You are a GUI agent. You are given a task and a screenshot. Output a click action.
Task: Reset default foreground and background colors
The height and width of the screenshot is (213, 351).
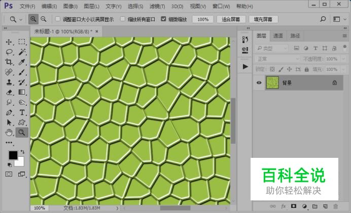click(x=10, y=165)
